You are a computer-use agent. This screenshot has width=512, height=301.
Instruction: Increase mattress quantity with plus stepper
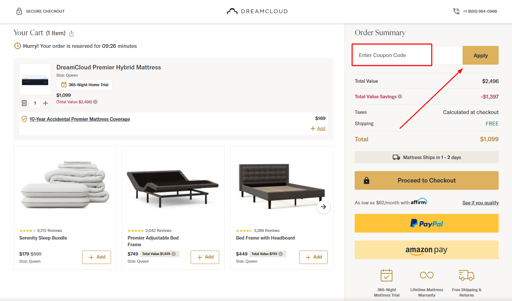click(x=45, y=103)
